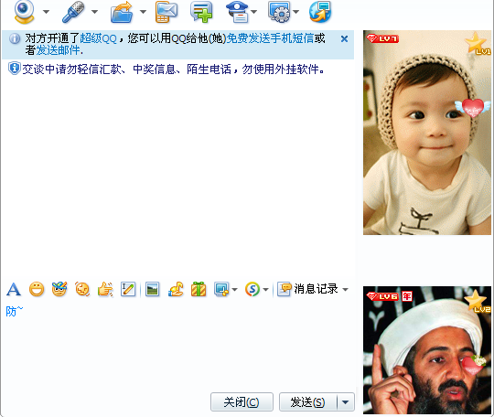Open 免费发送手机短信 link
The width and height of the screenshot is (494, 417).
270,38
